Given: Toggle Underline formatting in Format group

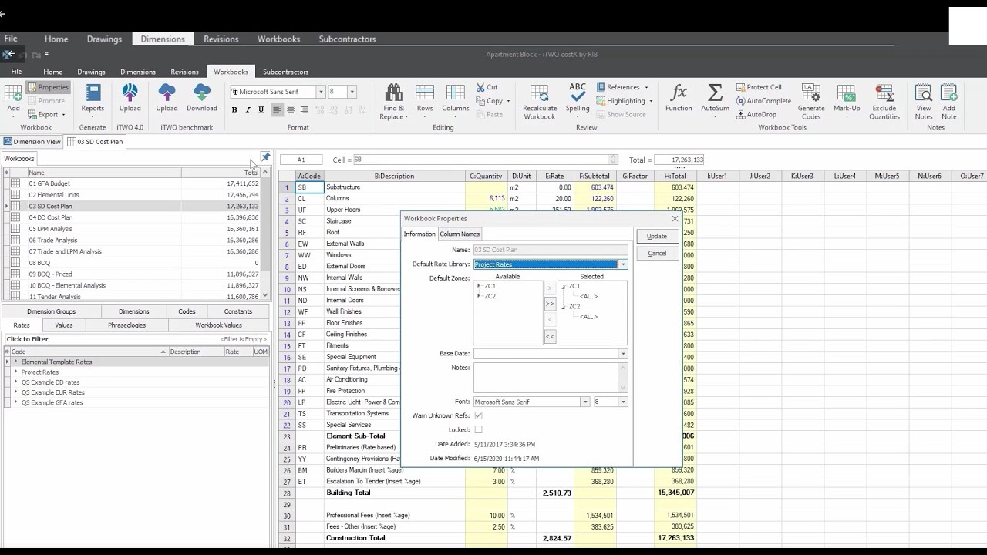Looking at the screenshot, I should [x=261, y=110].
